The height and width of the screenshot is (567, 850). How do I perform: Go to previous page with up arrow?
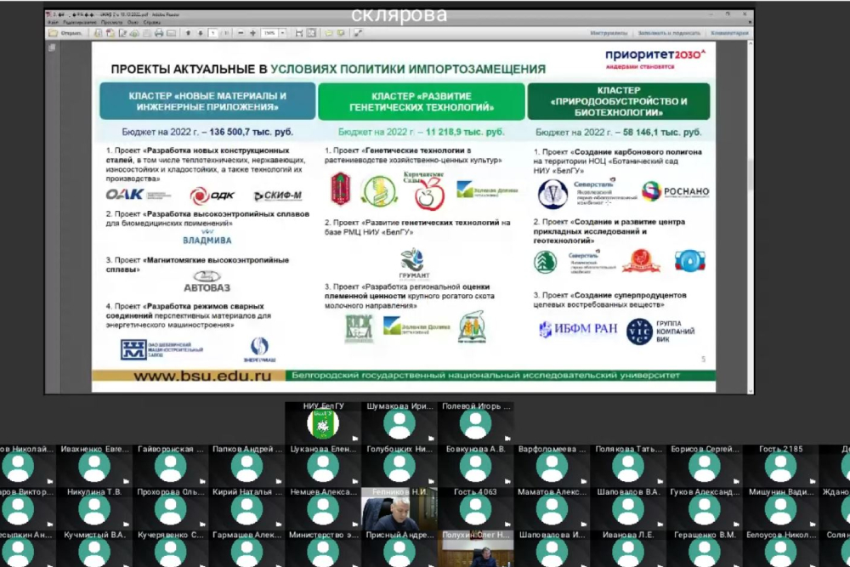coord(189,33)
